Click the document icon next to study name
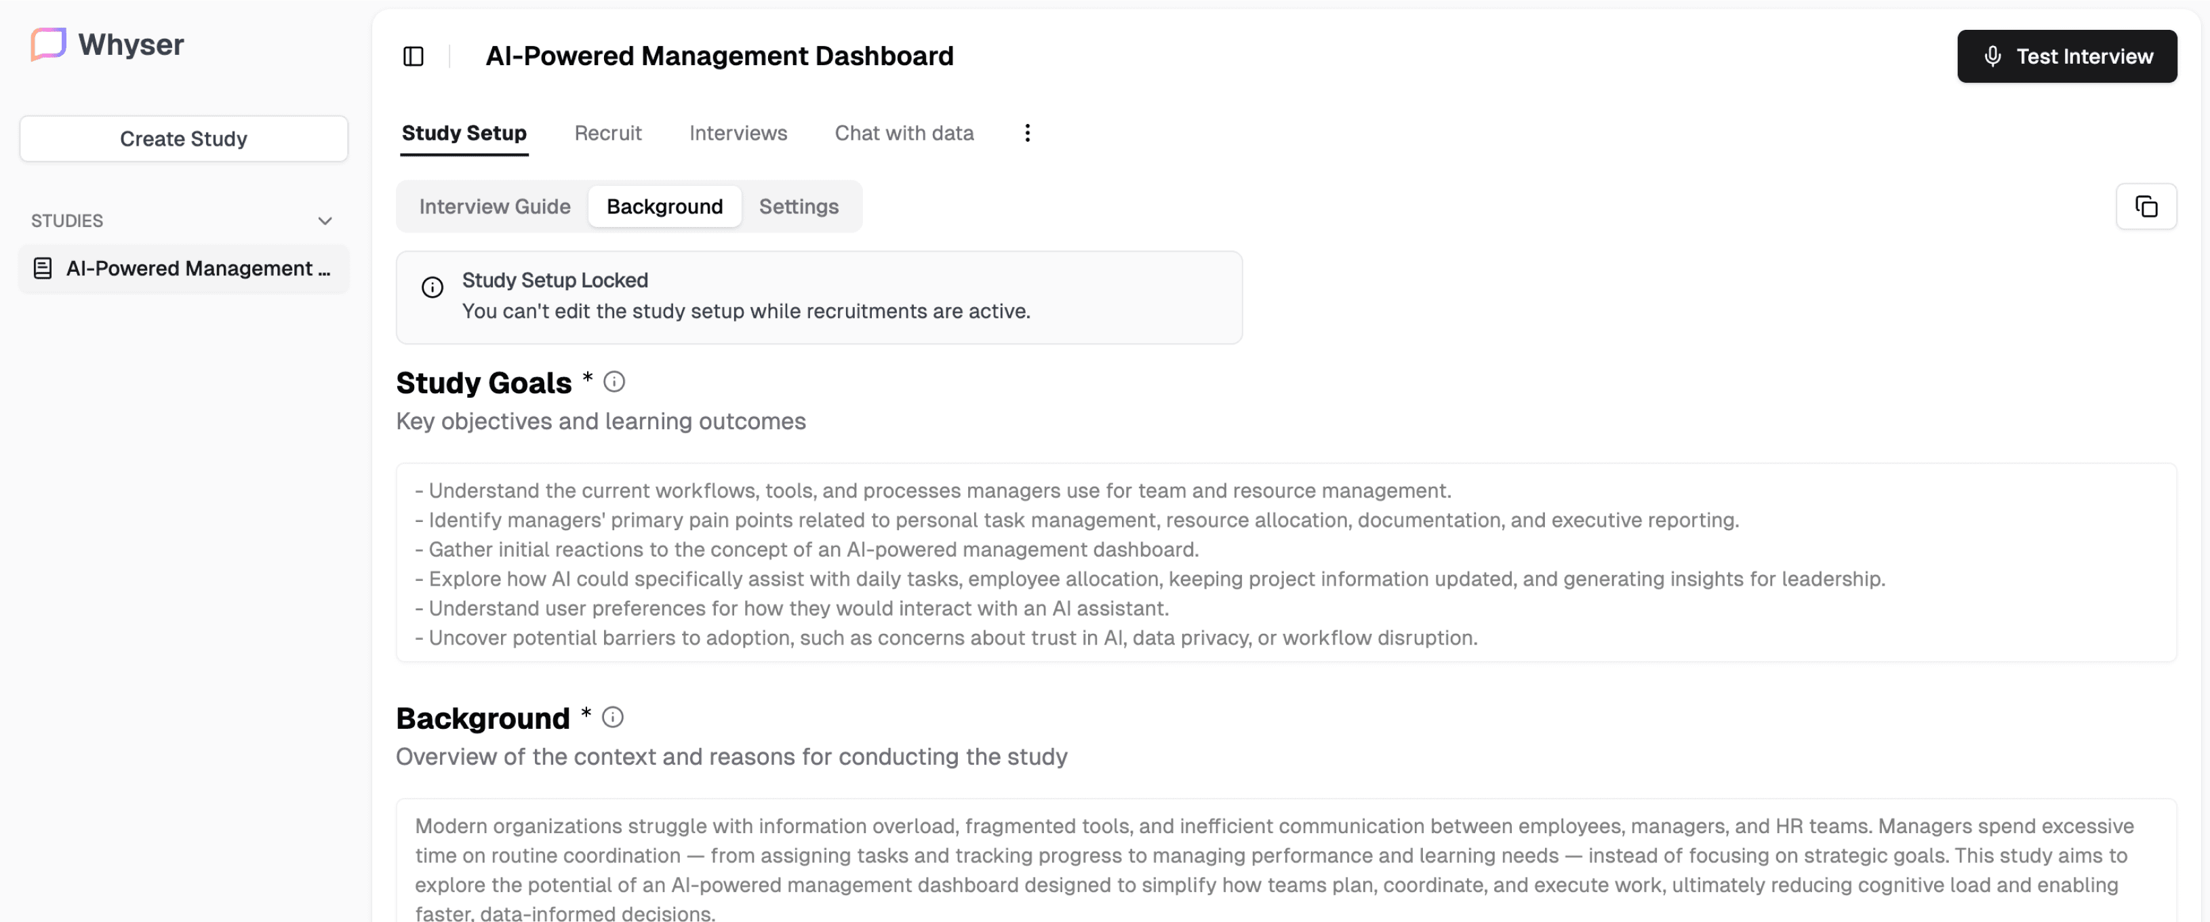2210x922 pixels. pos(42,268)
